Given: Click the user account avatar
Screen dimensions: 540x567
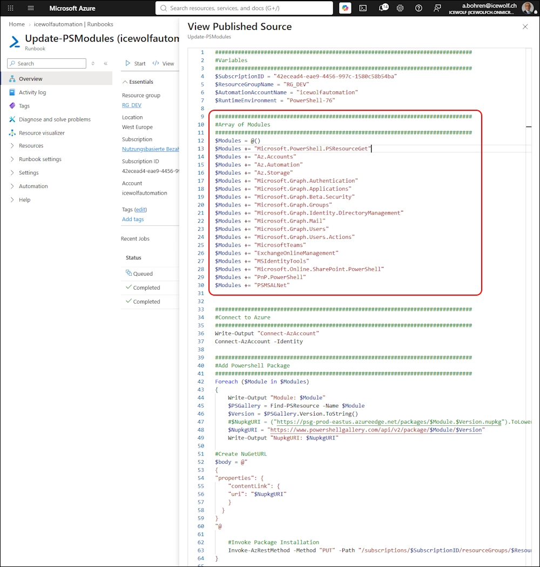Looking at the screenshot, I should [528, 8].
